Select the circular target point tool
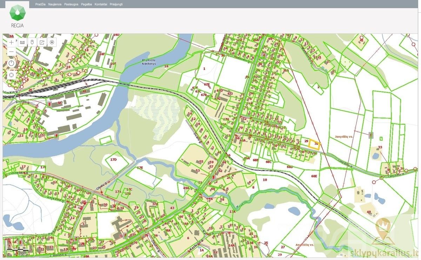This screenshot has width=421, height=260. pos(52,42)
